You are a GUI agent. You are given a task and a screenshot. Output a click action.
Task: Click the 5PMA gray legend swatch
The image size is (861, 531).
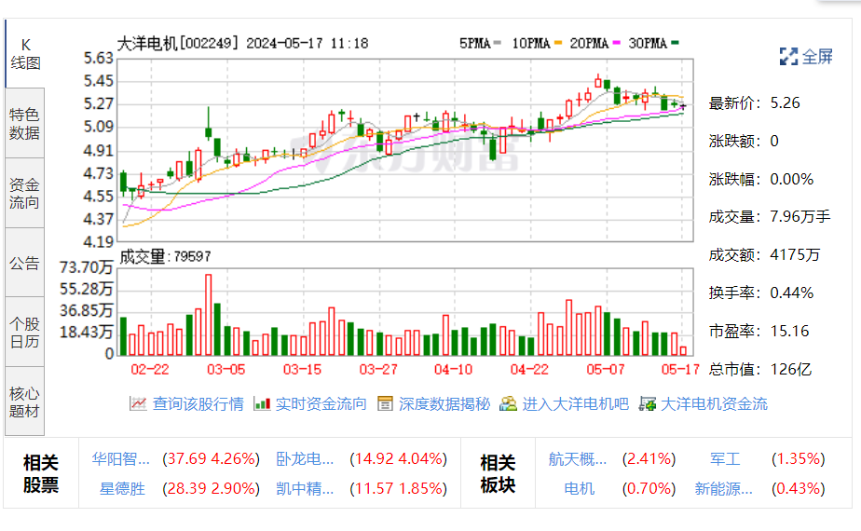pos(497,42)
